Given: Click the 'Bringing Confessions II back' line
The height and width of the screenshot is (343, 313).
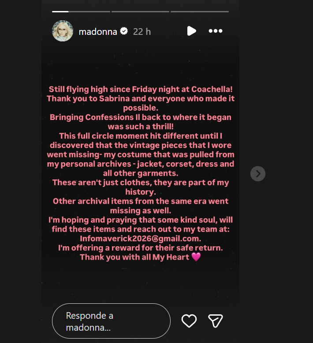Looking at the screenshot, I should pos(141,117).
